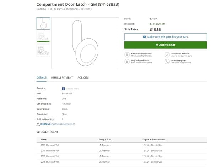Screen dimensions: 223x167
Task: Open California Proposition 65 warning link
Action: [x=64, y=124]
